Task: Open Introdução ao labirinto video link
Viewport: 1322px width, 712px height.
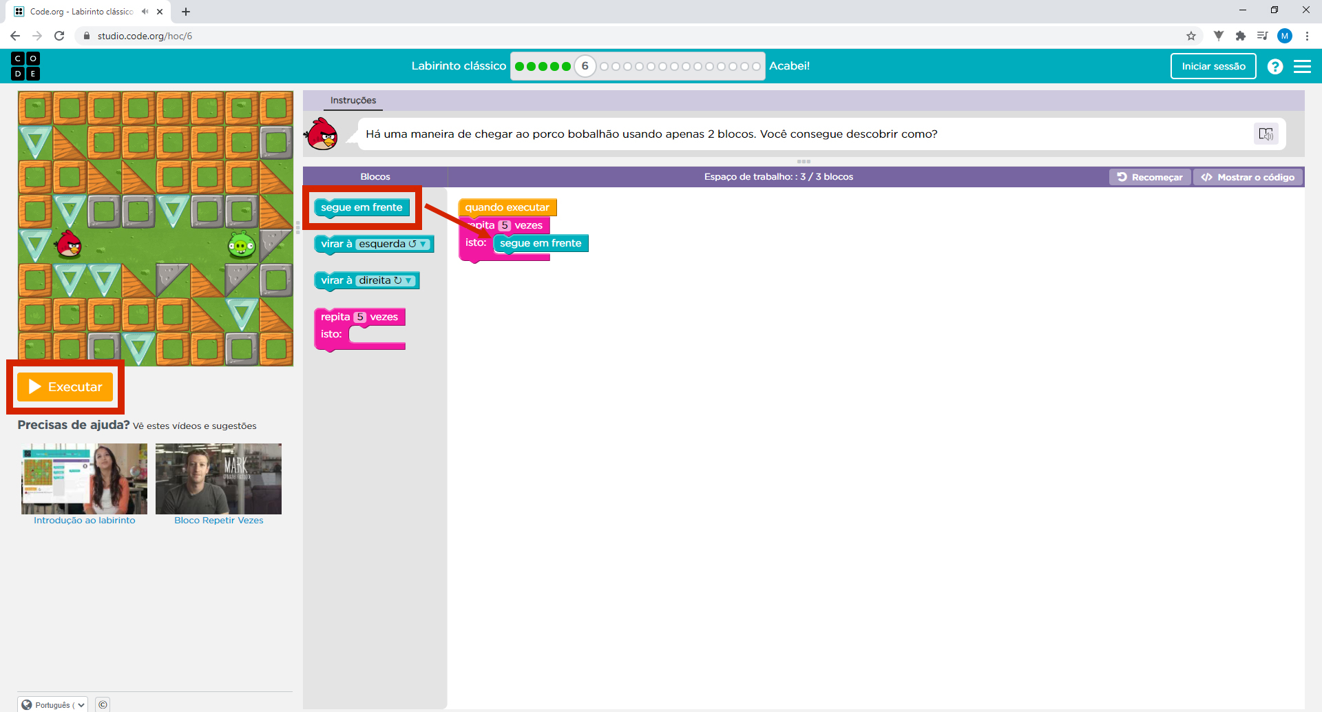Action: [85, 521]
